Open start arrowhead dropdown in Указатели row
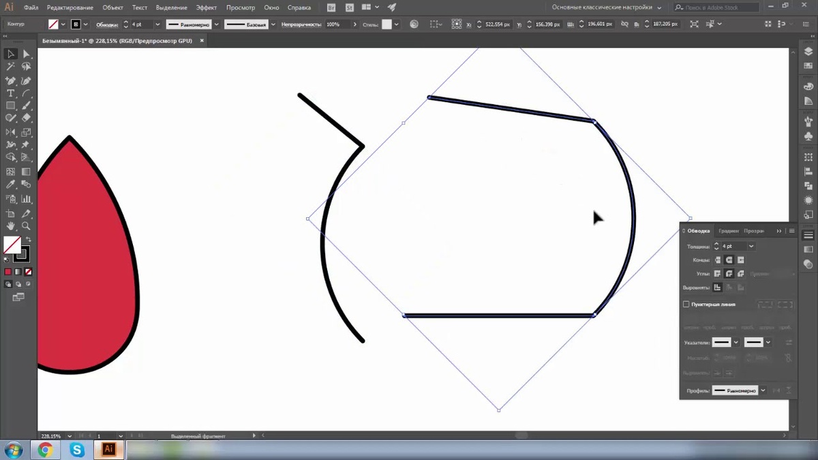Screen dimensions: 818x460 point(736,342)
